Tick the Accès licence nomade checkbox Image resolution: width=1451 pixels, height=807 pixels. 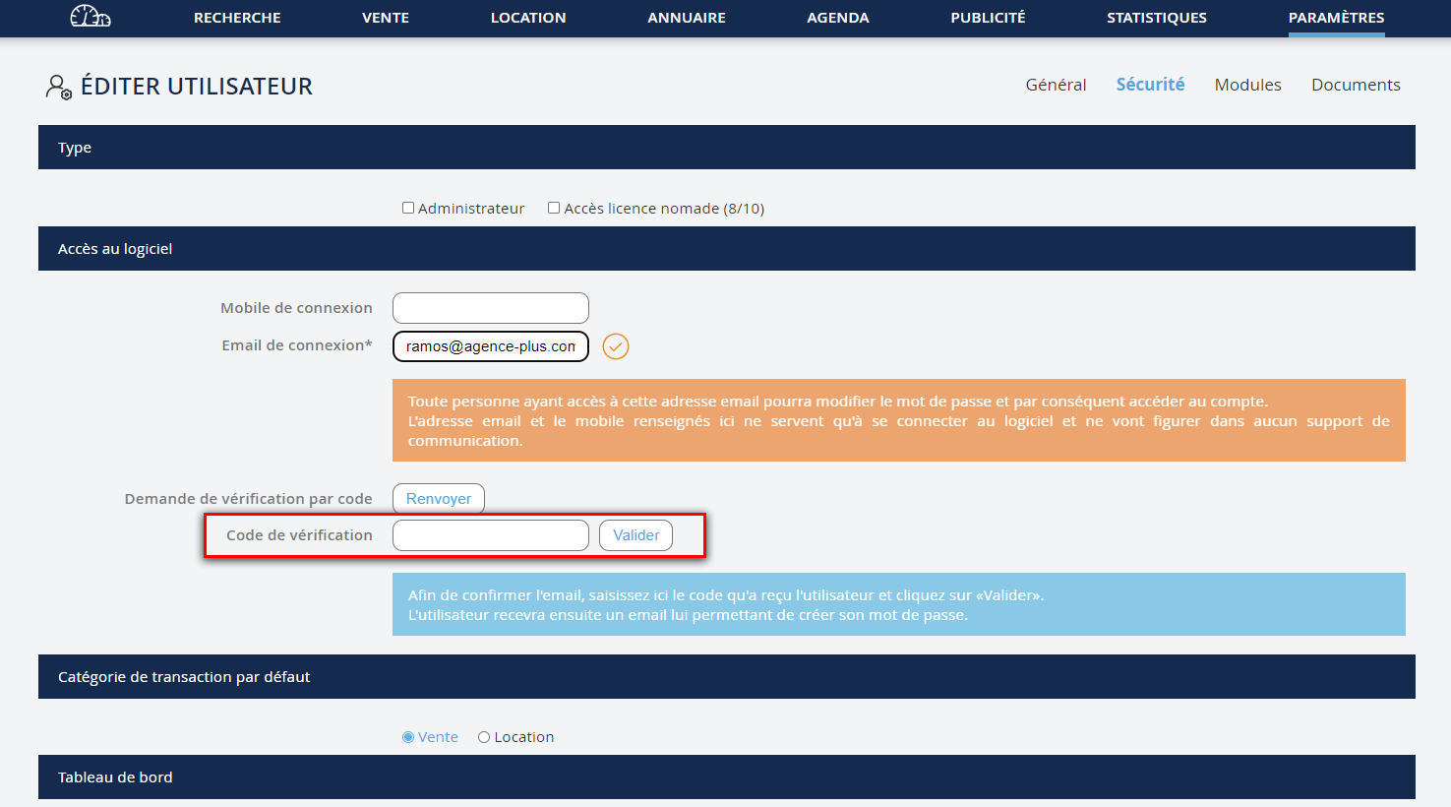pos(554,208)
